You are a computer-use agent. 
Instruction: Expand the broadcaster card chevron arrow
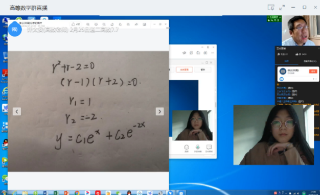pos(316,79)
